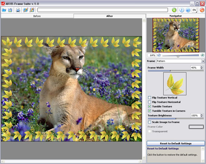The width and height of the screenshot is (206, 164).
Task: Click the orange preferences icon in toolbar
Action: point(202,10)
